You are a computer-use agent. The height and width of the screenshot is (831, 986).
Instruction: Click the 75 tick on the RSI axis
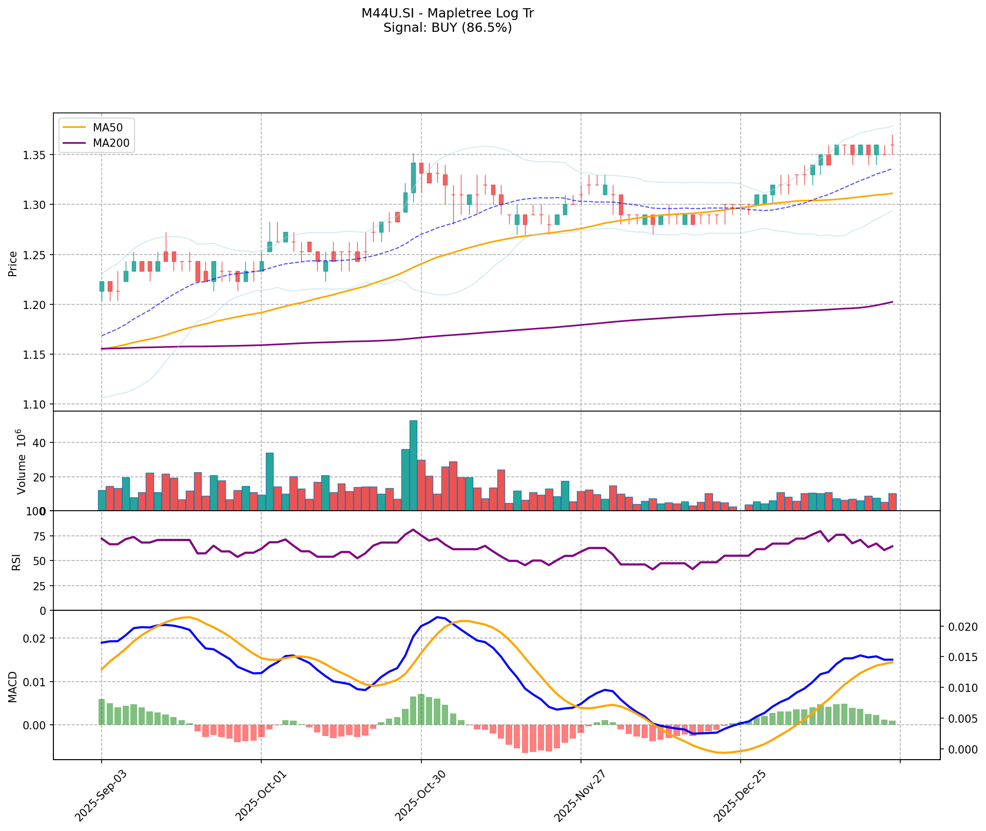pyautogui.click(x=39, y=536)
